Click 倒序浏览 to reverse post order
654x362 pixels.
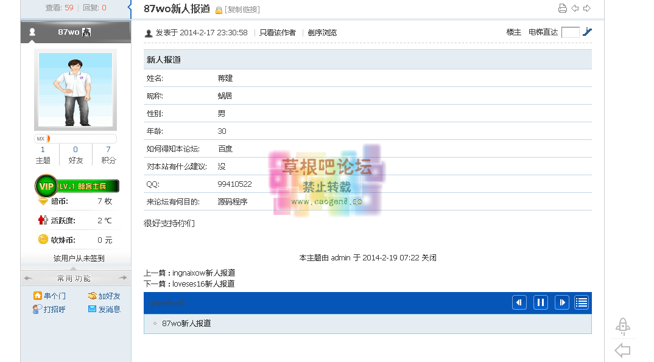322,33
